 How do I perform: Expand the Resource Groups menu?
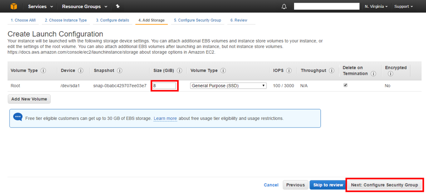85,6
